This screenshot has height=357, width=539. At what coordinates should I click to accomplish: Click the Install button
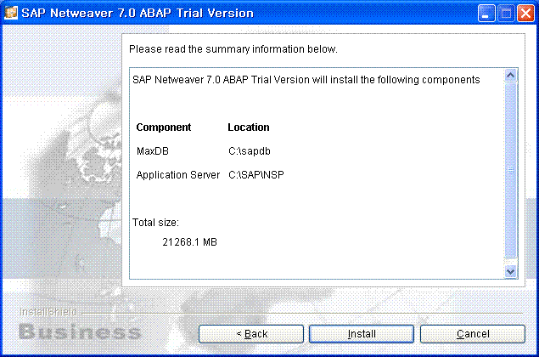point(362,333)
